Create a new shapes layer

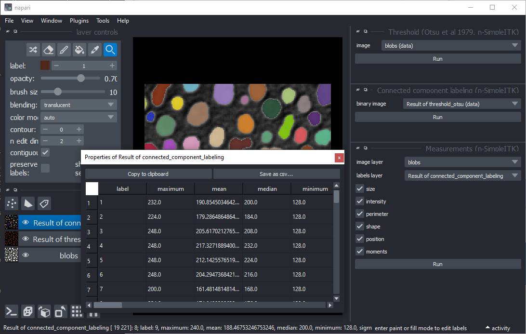click(x=28, y=203)
